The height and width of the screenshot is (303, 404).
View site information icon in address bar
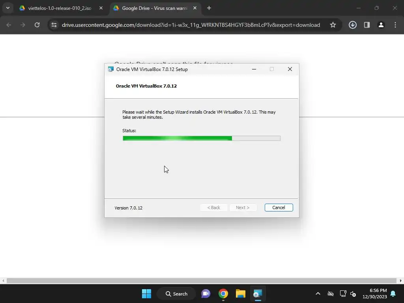click(x=54, y=25)
